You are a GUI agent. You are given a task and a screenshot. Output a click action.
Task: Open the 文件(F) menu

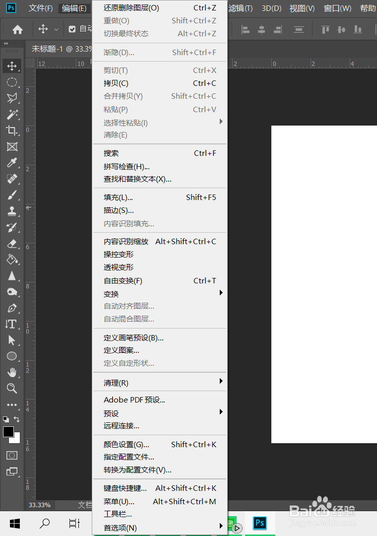click(40, 8)
